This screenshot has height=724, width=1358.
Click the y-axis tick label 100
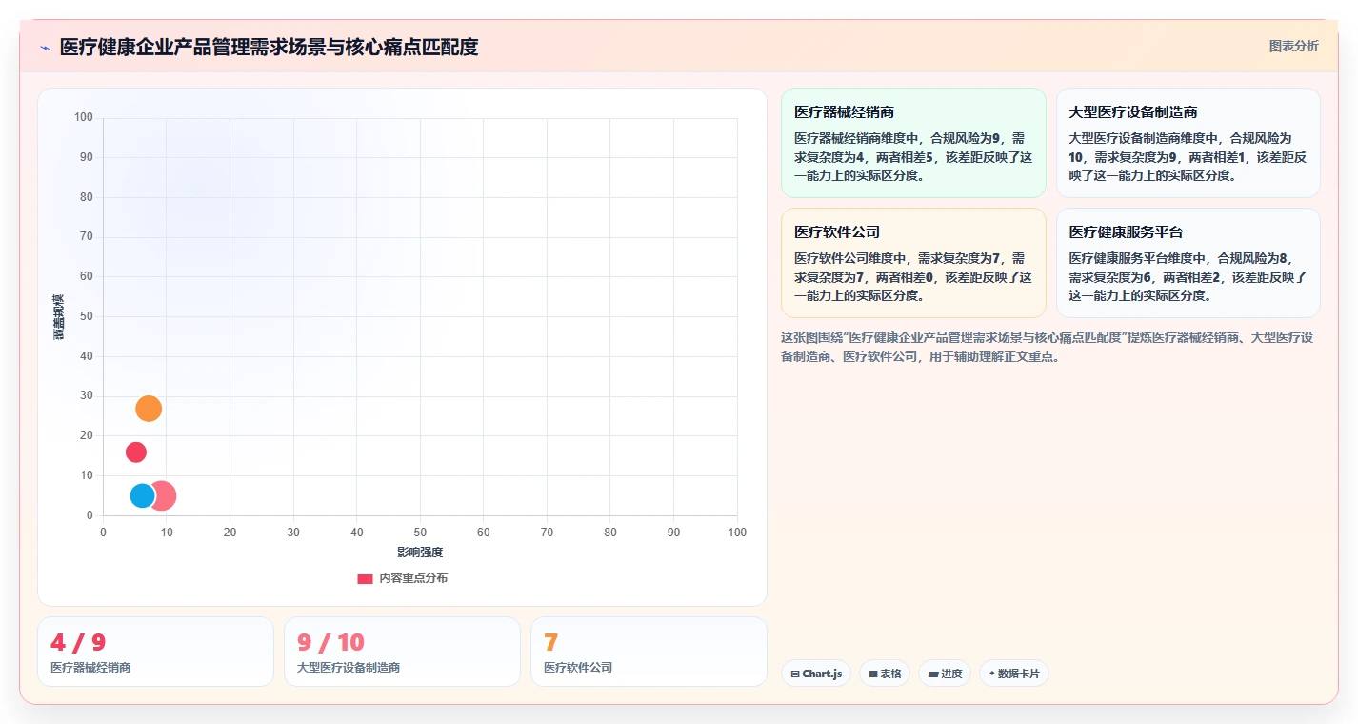(x=84, y=117)
